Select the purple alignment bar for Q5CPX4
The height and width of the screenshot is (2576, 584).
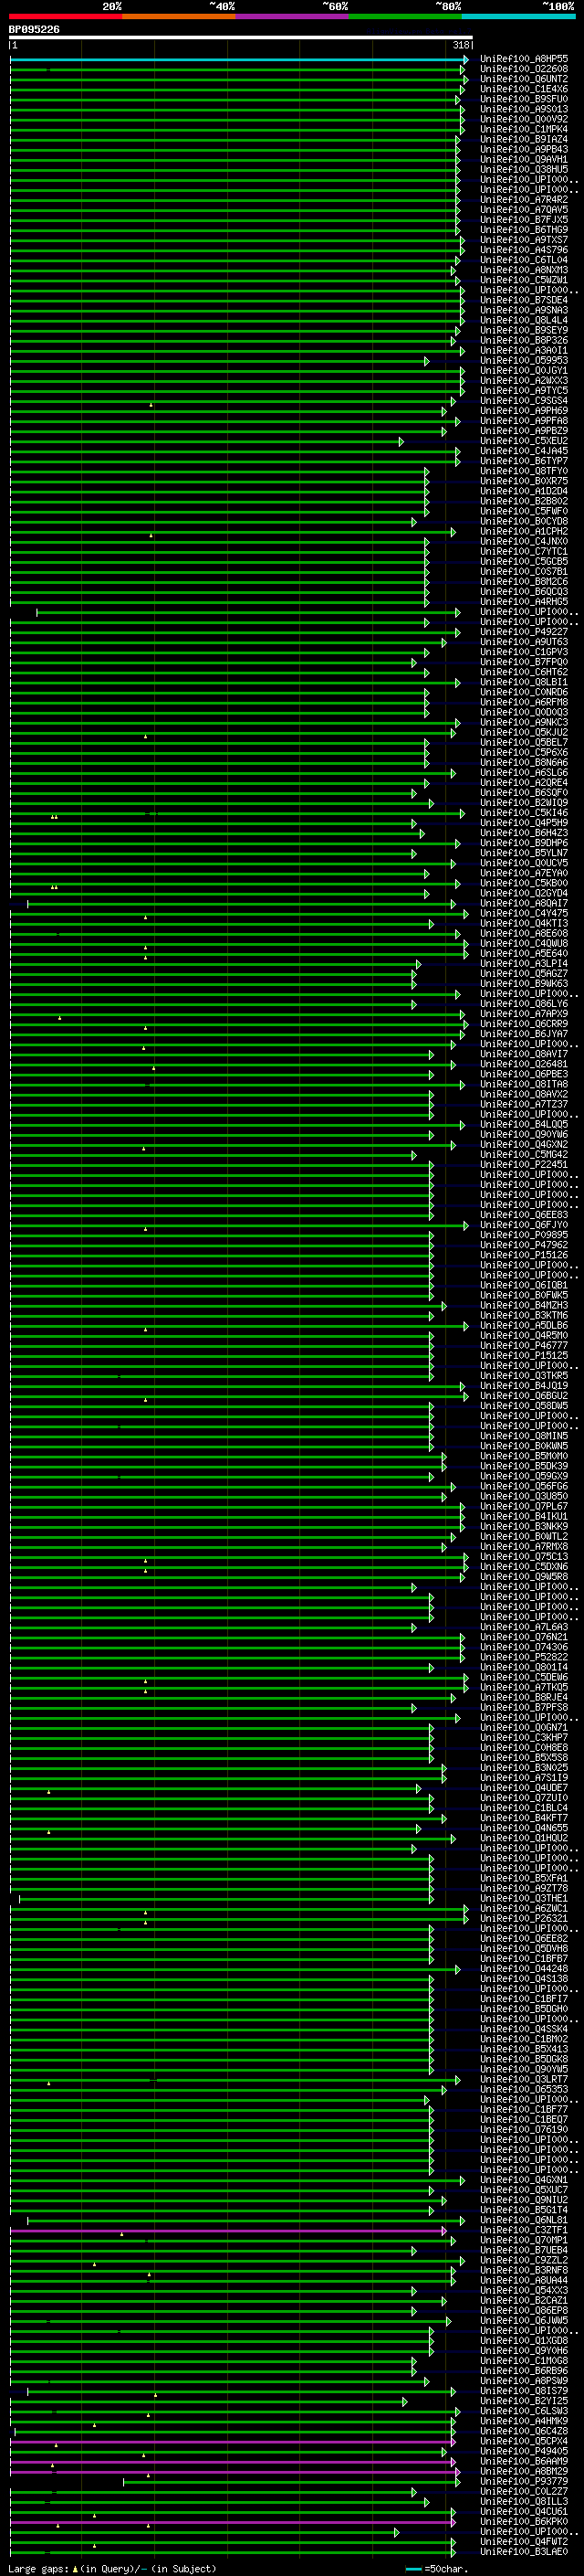tap(233, 2443)
